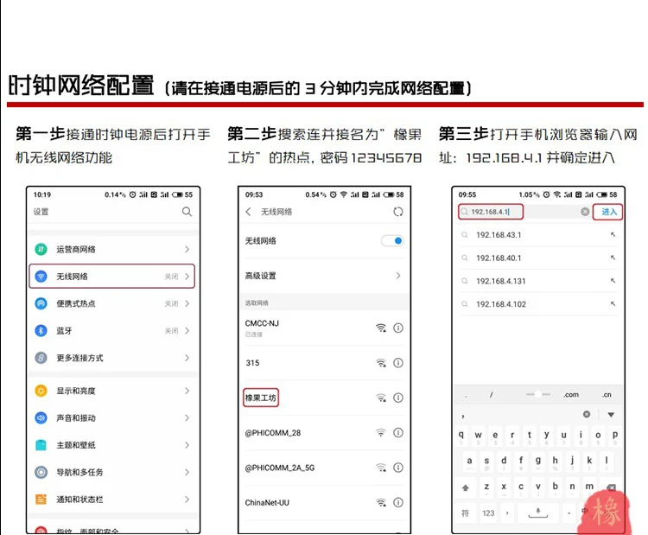
Task: Tap the keyboard voice input microphone
Action: coord(538,513)
